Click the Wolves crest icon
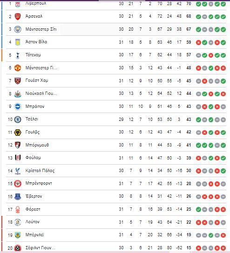 18,133
